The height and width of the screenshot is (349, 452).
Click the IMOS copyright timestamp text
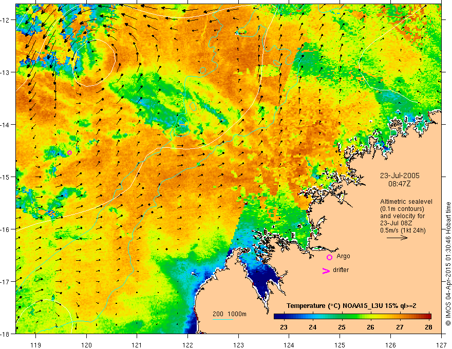tap(448, 264)
